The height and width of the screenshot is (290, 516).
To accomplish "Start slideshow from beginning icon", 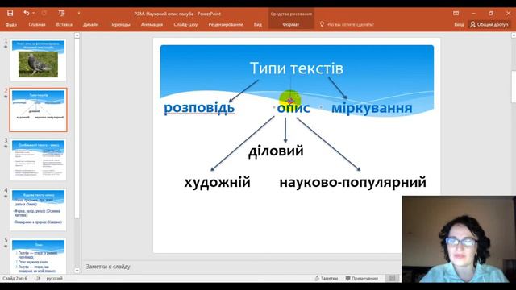I will (x=61, y=13).
